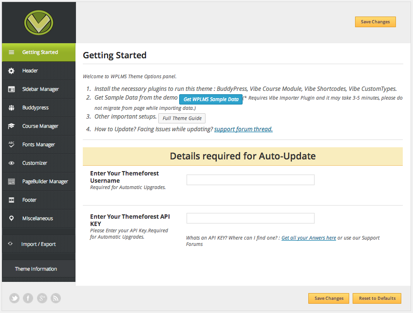The height and width of the screenshot is (313, 413).
Task: Click the top Save Changes button
Action: pos(375,22)
